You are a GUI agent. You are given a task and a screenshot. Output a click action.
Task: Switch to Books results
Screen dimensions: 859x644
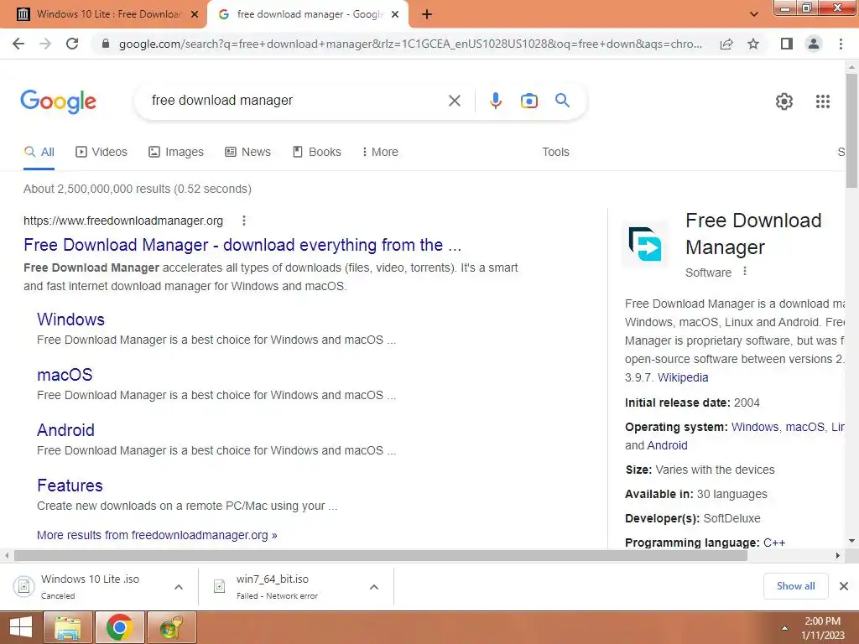tap(317, 152)
